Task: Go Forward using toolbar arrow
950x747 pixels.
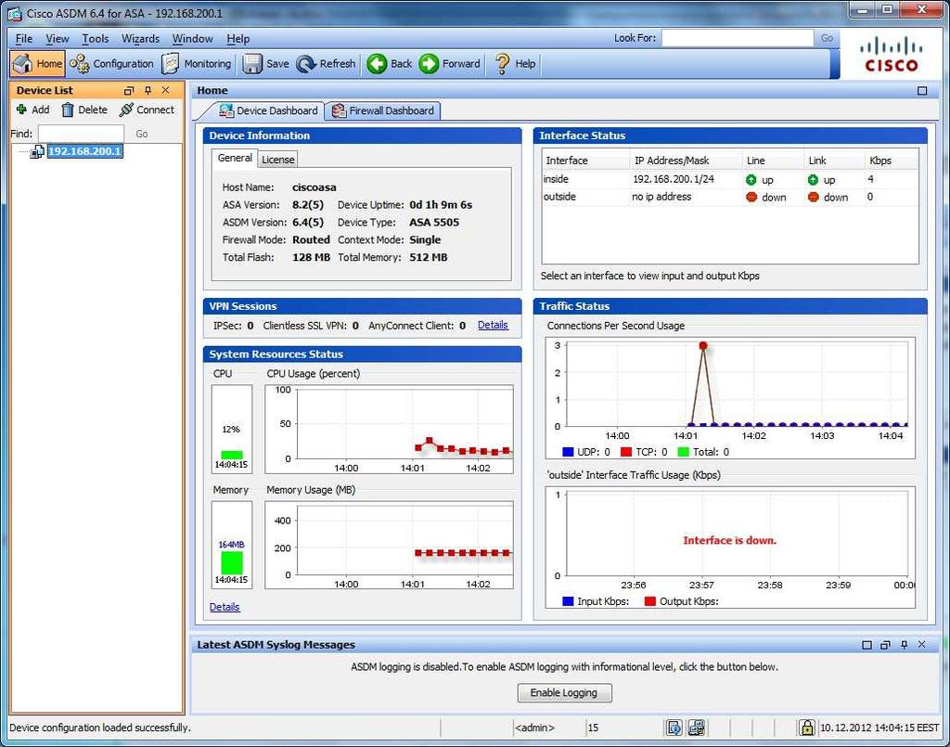Action: pos(450,64)
